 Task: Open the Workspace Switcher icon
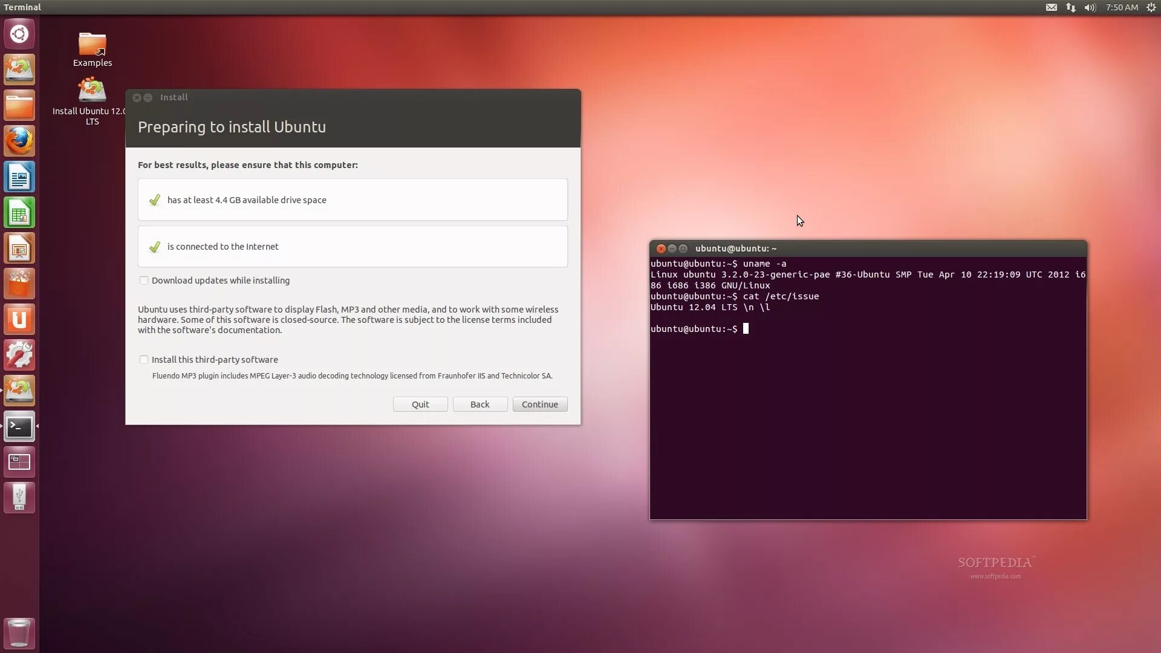click(19, 463)
